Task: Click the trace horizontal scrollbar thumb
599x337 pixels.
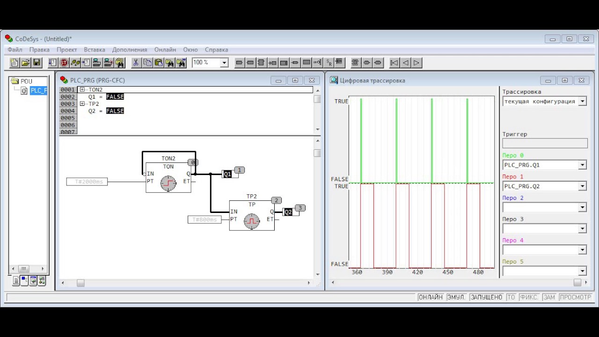Action: click(x=577, y=282)
